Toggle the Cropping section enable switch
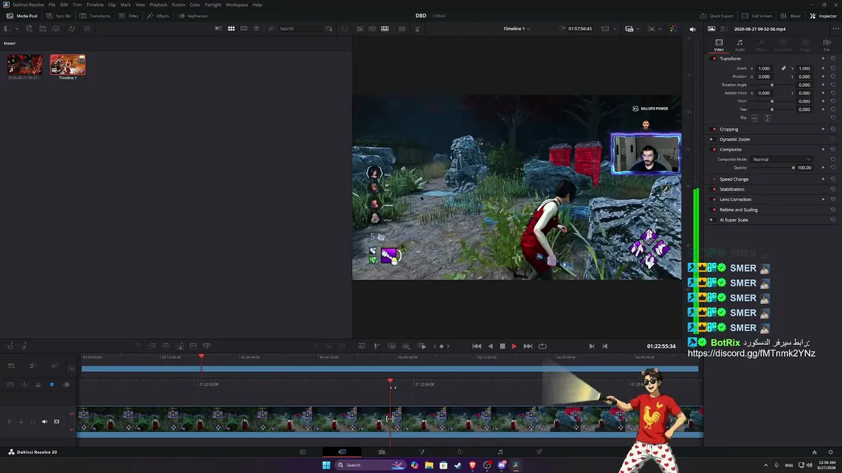This screenshot has height=473, width=842. (714, 129)
